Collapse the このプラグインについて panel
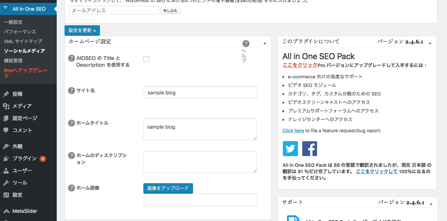 coord(430,43)
